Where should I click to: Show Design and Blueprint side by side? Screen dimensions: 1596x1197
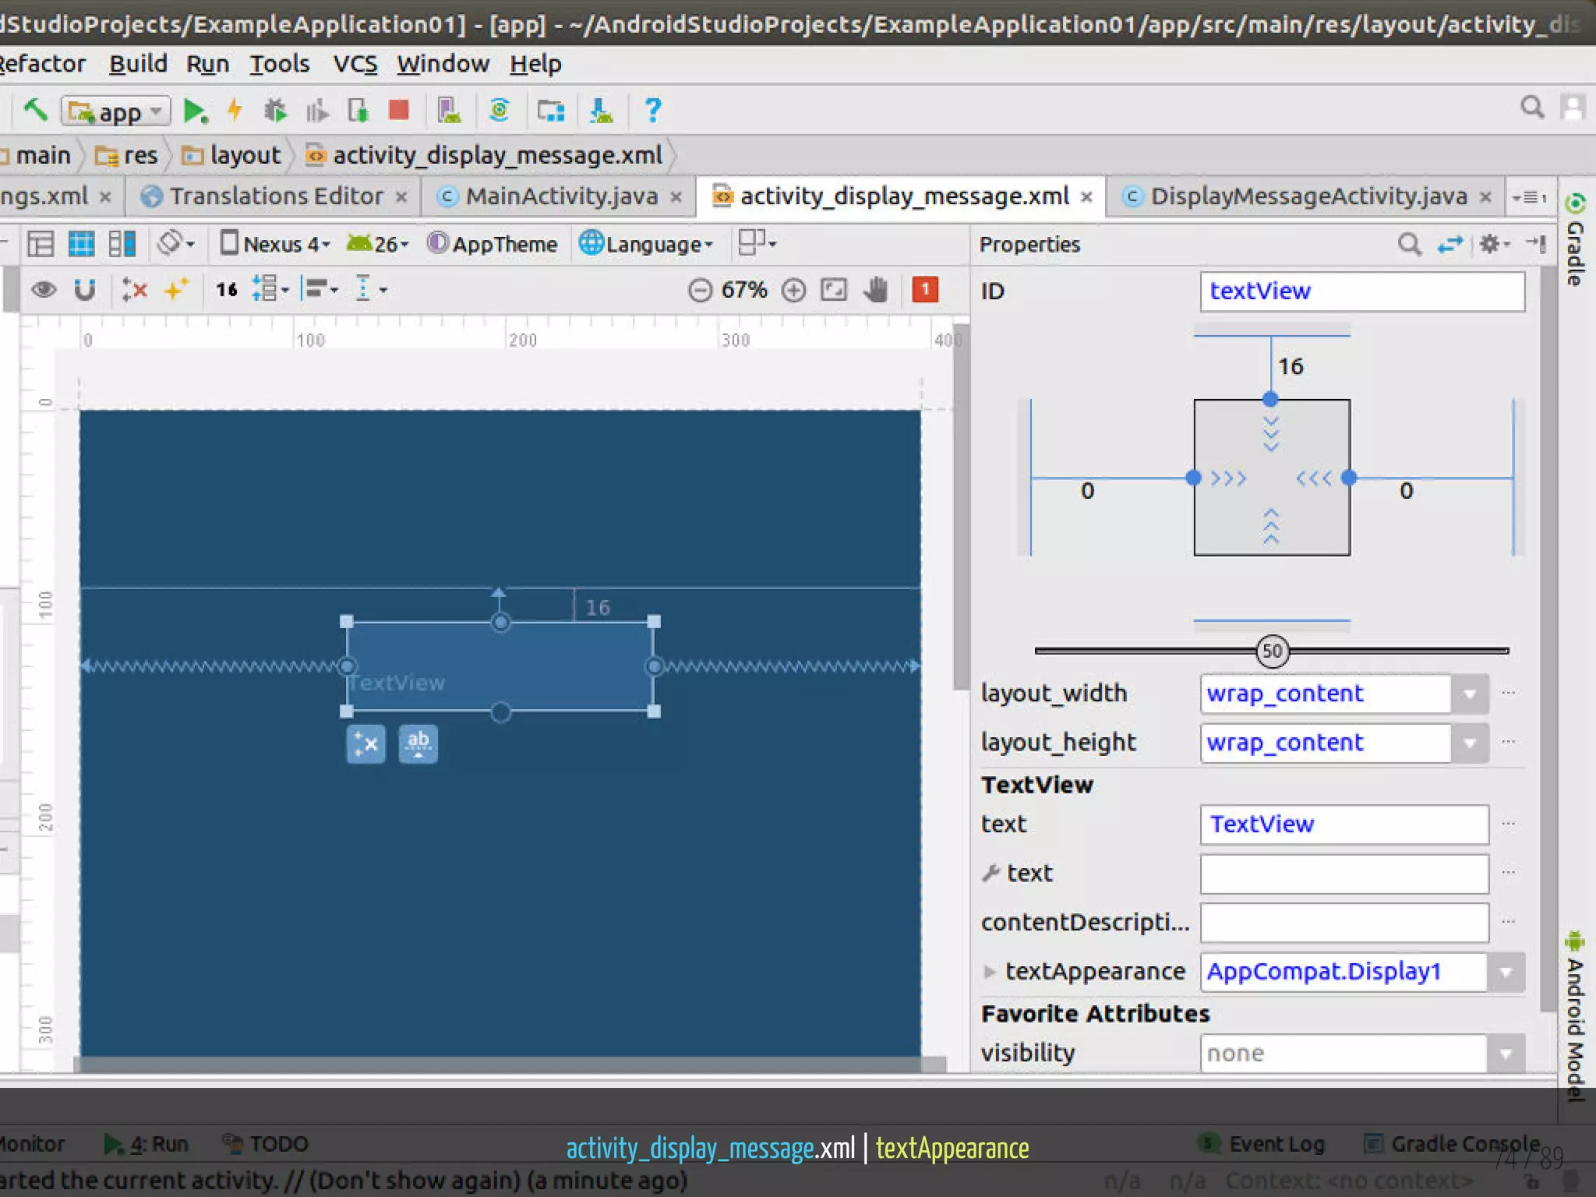tap(122, 244)
